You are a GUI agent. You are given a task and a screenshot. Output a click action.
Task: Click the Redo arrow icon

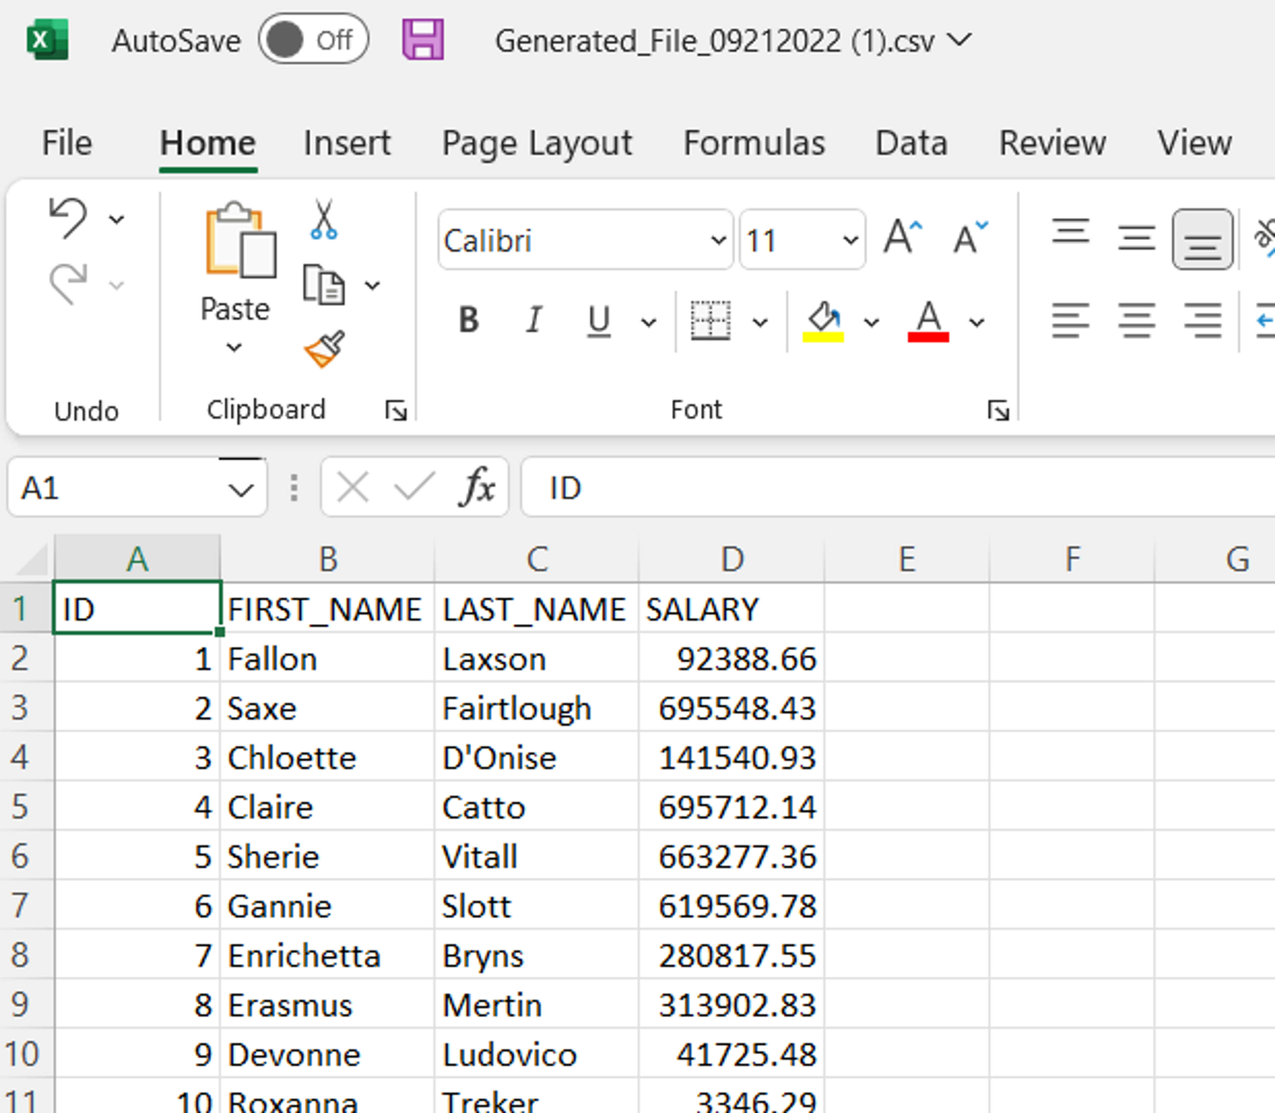[68, 284]
